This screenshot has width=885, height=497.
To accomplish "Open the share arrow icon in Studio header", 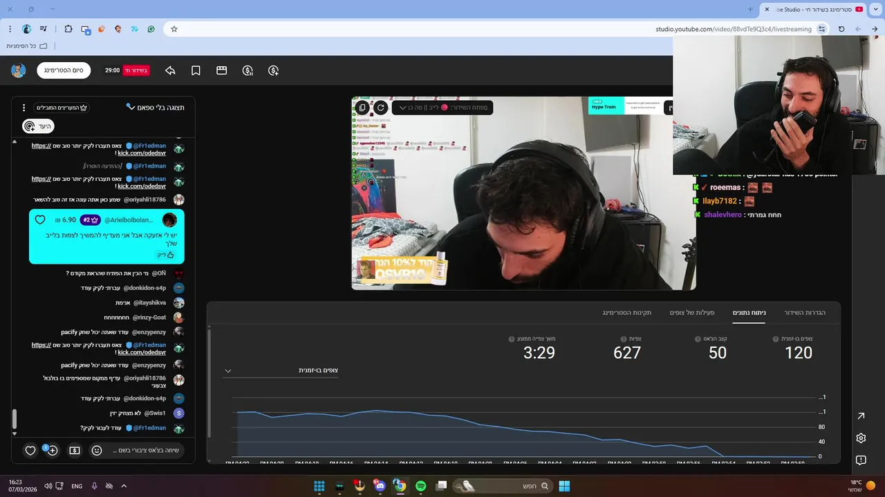I will click(x=170, y=70).
